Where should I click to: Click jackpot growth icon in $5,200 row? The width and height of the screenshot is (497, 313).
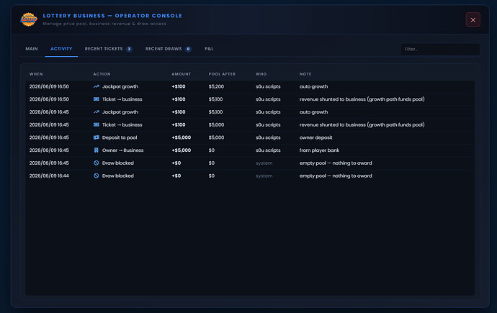click(97, 86)
